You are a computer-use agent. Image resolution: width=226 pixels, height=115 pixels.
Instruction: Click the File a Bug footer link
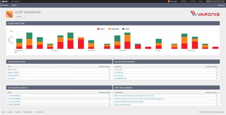click(18, 112)
